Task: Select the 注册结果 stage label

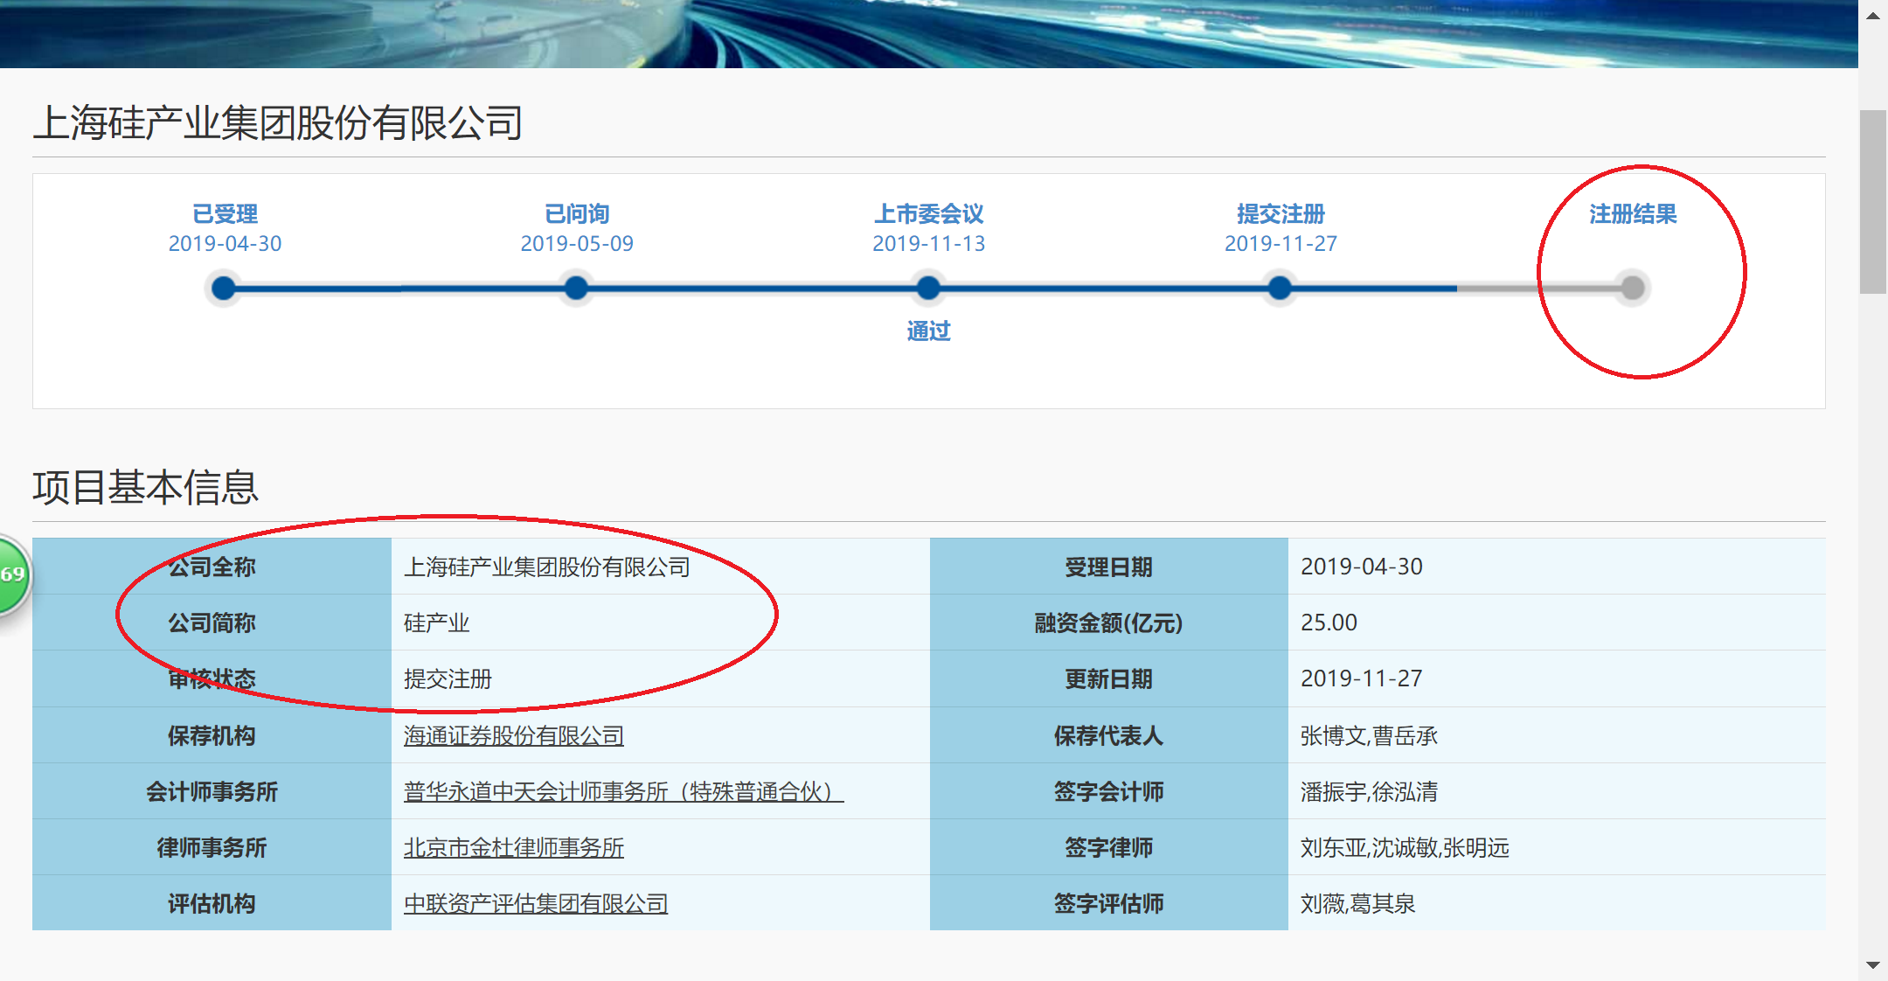Action: [1633, 214]
